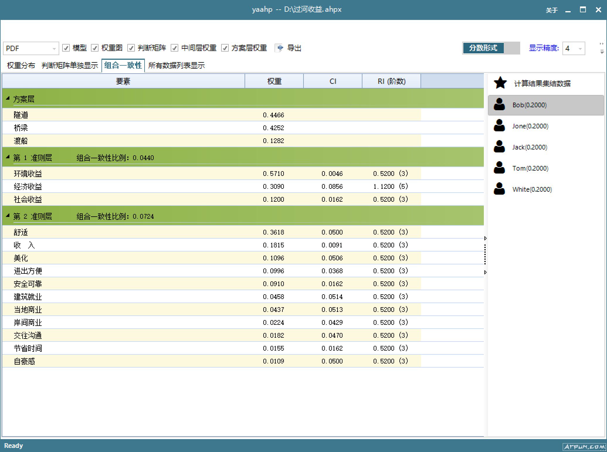Screen dimensions: 607x452
Task: Select Bob's person icon
Action: [x=499, y=105]
